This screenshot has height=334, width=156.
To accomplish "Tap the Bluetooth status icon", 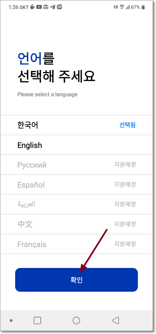I will [x=115, y=7].
